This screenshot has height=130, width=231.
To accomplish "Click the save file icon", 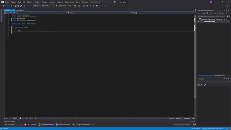I will (x=18, y=6).
